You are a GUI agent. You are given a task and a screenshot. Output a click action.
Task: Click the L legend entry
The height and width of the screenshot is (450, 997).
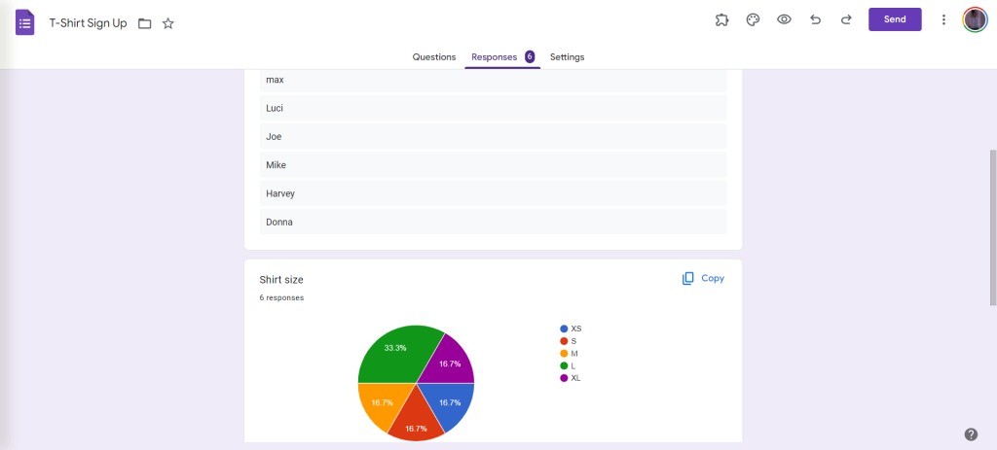point(568,365)
